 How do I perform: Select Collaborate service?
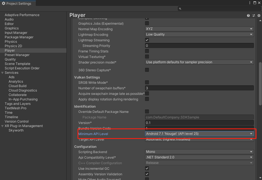pos(18,95)
